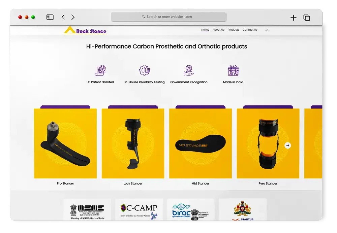The width and height of the screenshot is (337, 233).
Task: Click the US Patent Granted icon
Action: point(100,70)
